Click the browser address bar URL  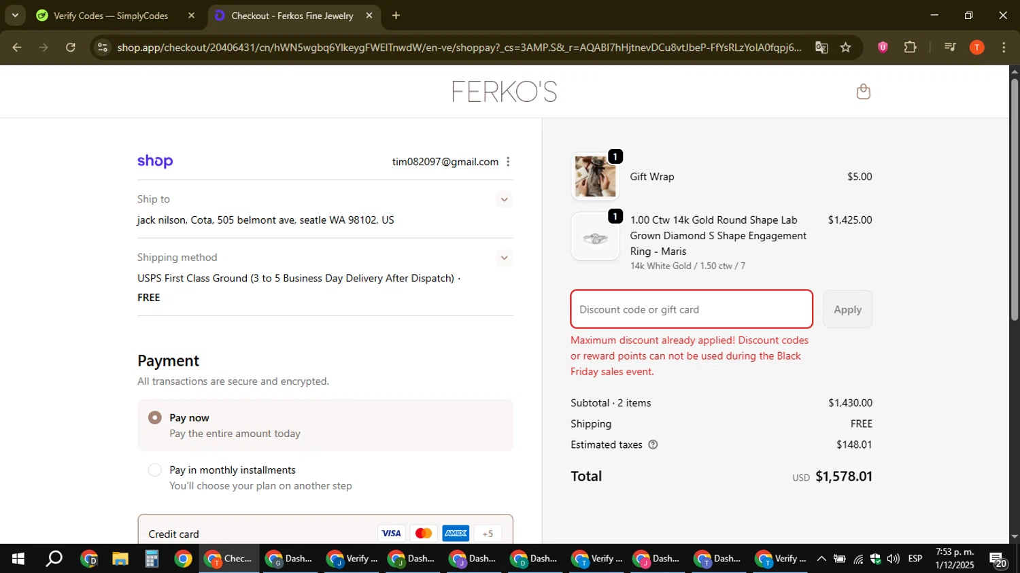tap(459, 48)
